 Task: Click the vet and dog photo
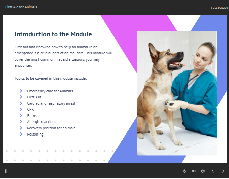click(177, 93)
